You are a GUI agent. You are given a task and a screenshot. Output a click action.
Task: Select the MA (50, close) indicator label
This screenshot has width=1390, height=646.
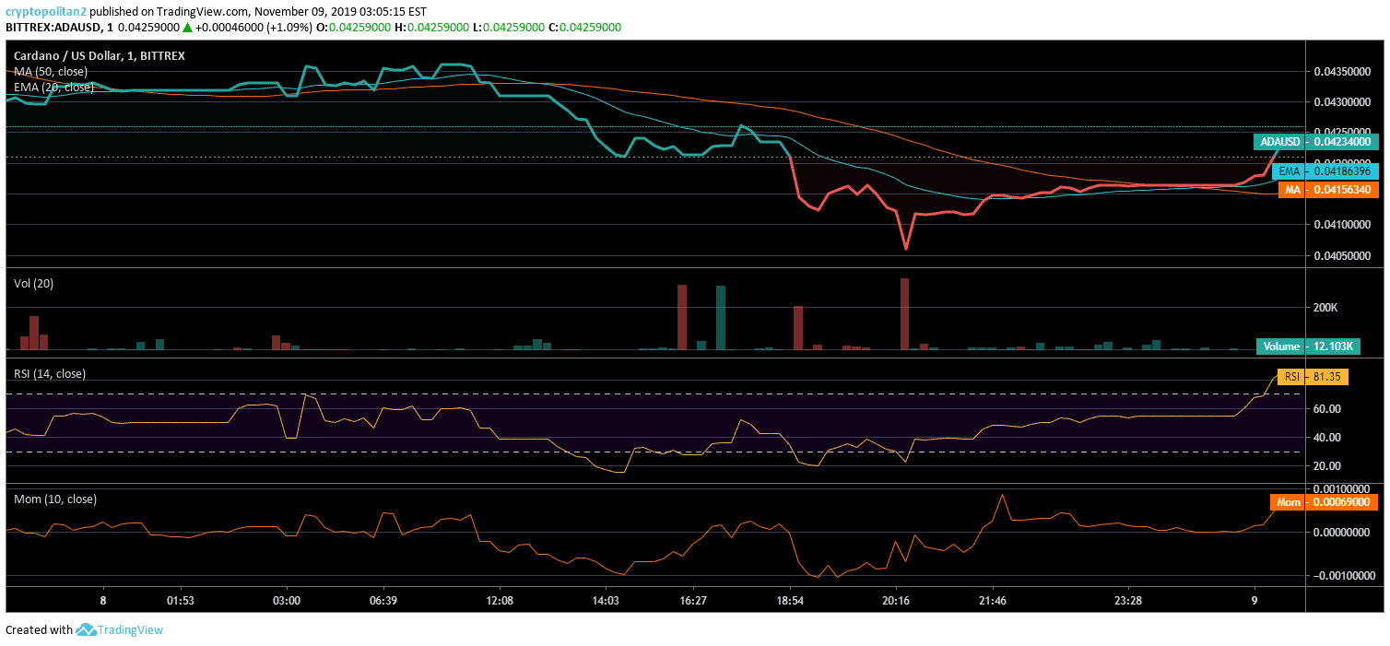51,71
